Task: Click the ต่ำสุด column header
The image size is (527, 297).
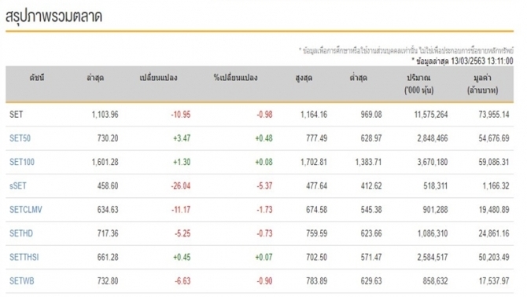Action: pyautogui.click(x=359, y=78)
